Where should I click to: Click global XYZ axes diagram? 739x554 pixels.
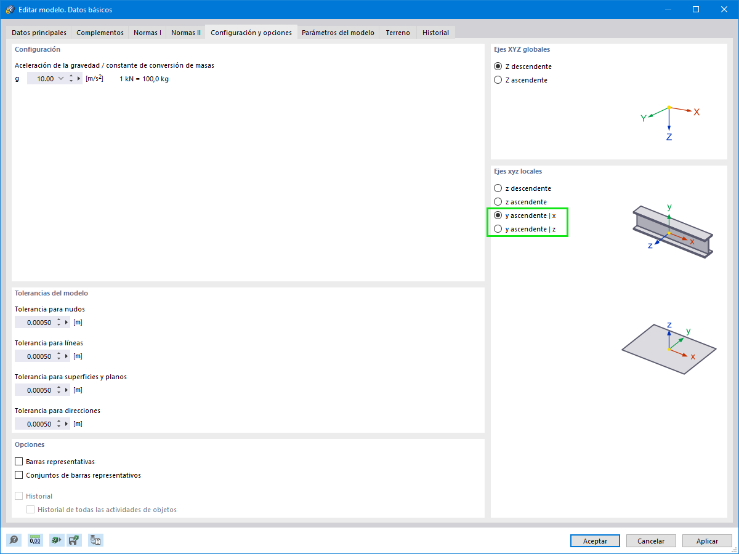[x=670, y=123]
